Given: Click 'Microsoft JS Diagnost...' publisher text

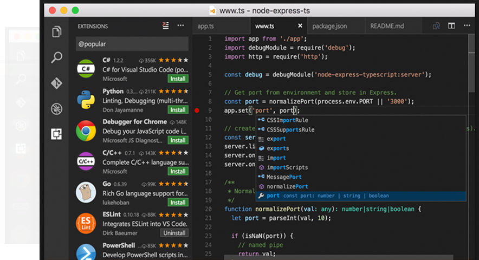Looking at the screenshot, I should point(133,140).
